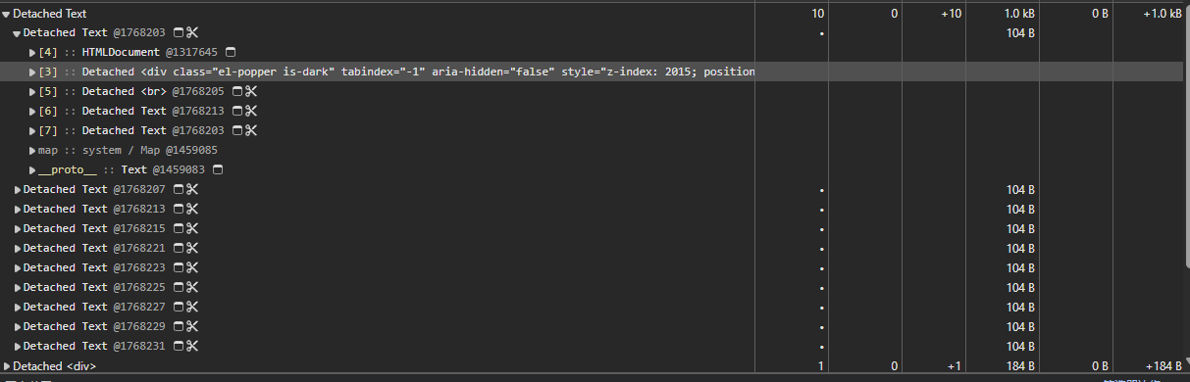This screenshot has width=1190, height=382.
Task: Click the scissors icon beside Detached Text @1768207
Action: (192, 189)
